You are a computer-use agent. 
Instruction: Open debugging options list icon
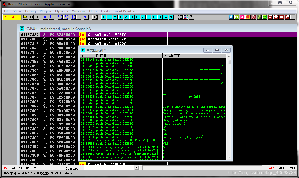click(180, 17)
